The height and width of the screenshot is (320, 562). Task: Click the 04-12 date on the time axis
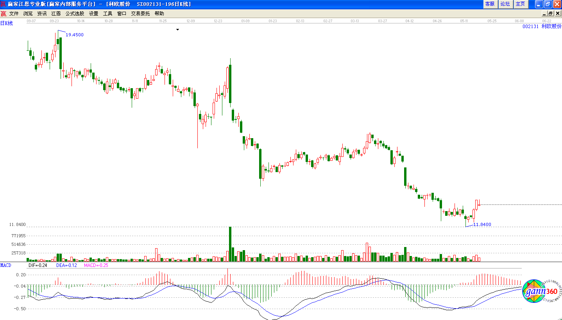coord(410,21)
